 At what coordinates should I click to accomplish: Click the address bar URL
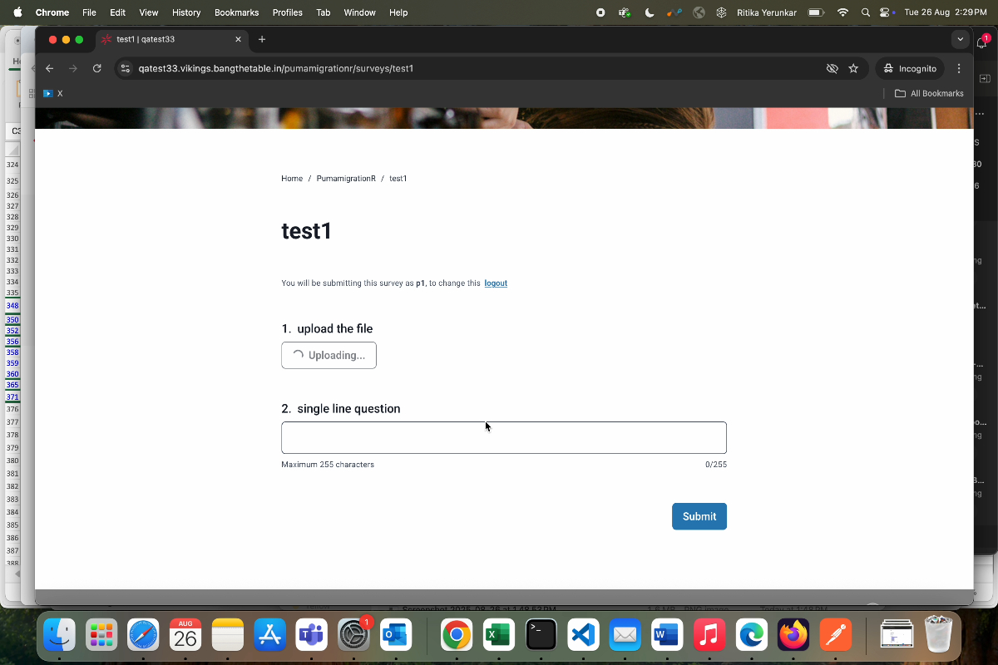coord(276,68)
